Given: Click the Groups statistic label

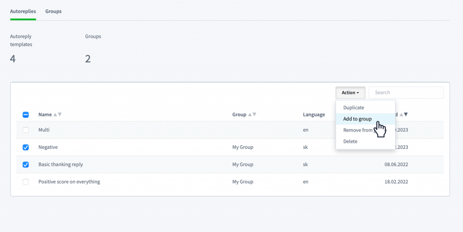Looking at the screenshot, I should pos(93,36).
